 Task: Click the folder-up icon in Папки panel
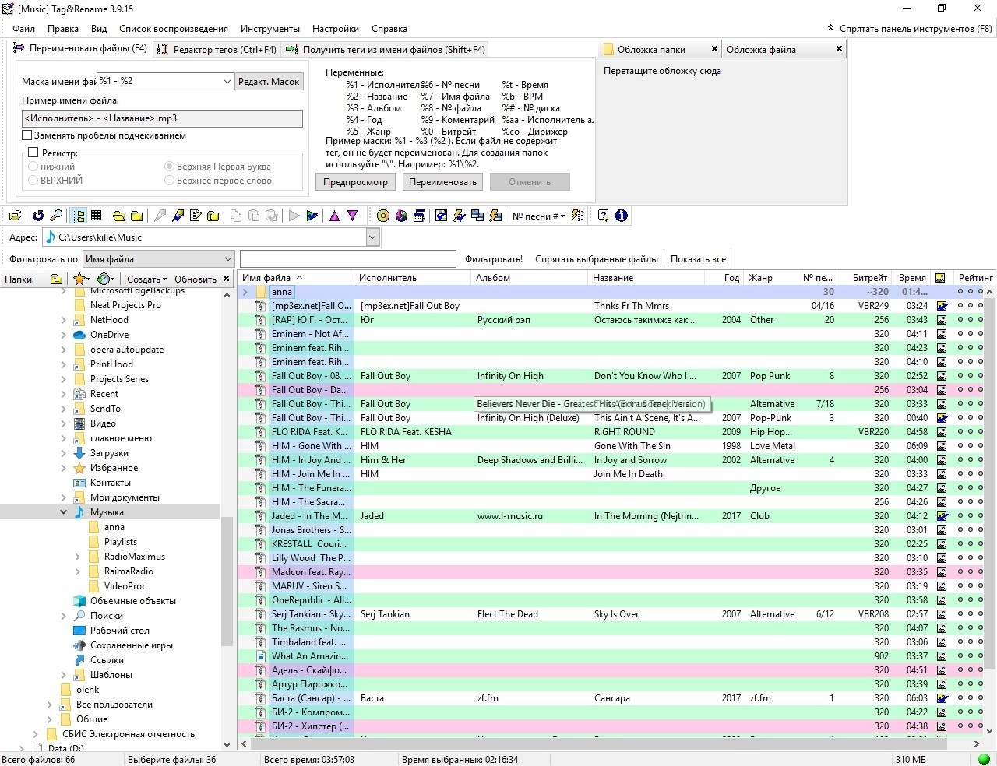56,279
